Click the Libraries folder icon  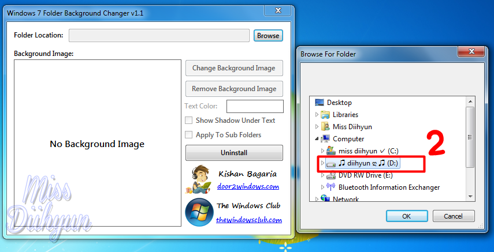(x=325, y=115)
